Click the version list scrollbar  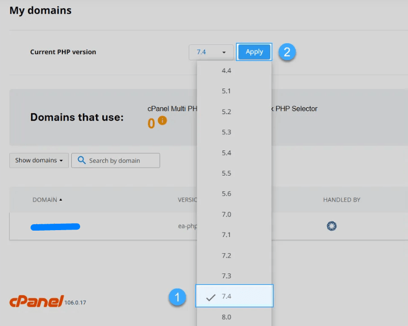[x=269, y=148]
